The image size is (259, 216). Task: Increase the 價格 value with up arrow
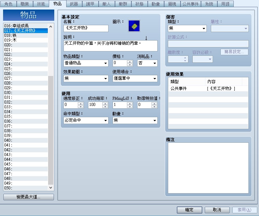130,62
